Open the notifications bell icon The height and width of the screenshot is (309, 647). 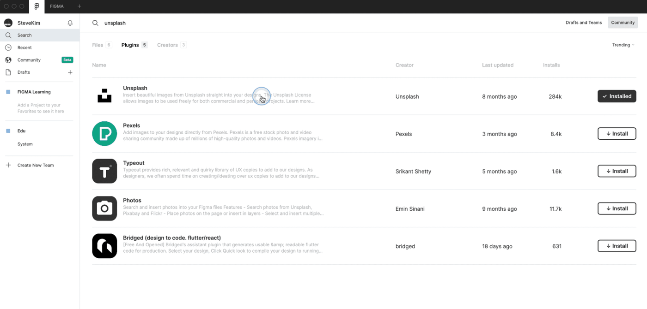point(70,23)
